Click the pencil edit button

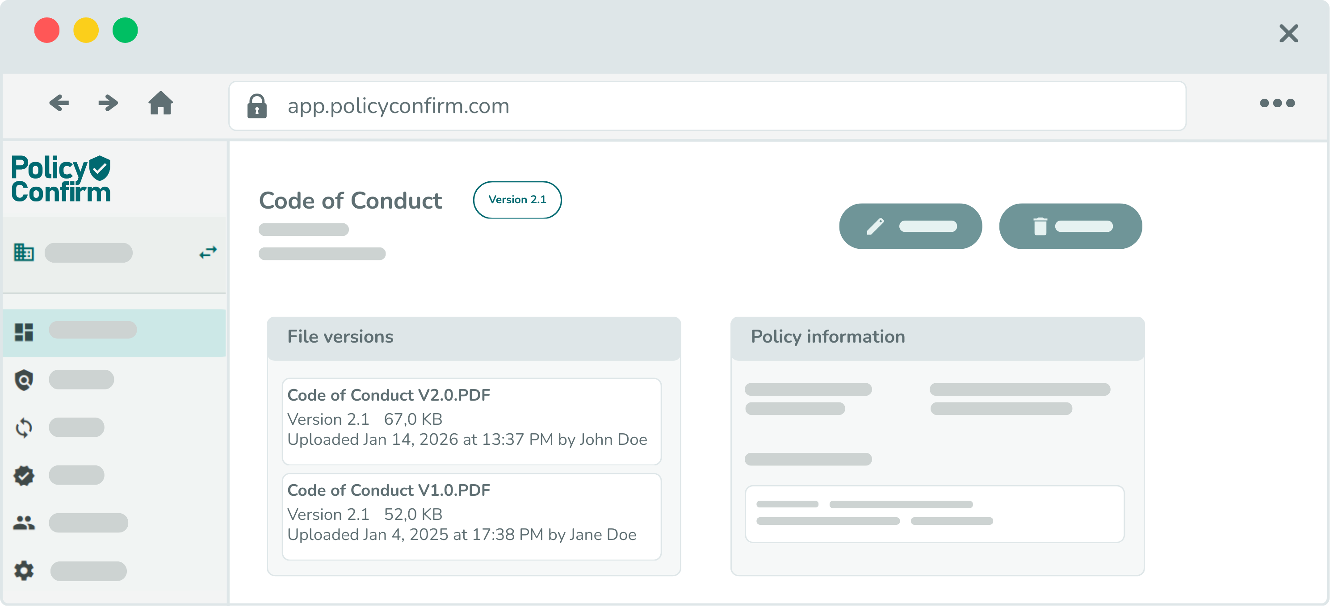pyautogui.click(x=910, y=226)
